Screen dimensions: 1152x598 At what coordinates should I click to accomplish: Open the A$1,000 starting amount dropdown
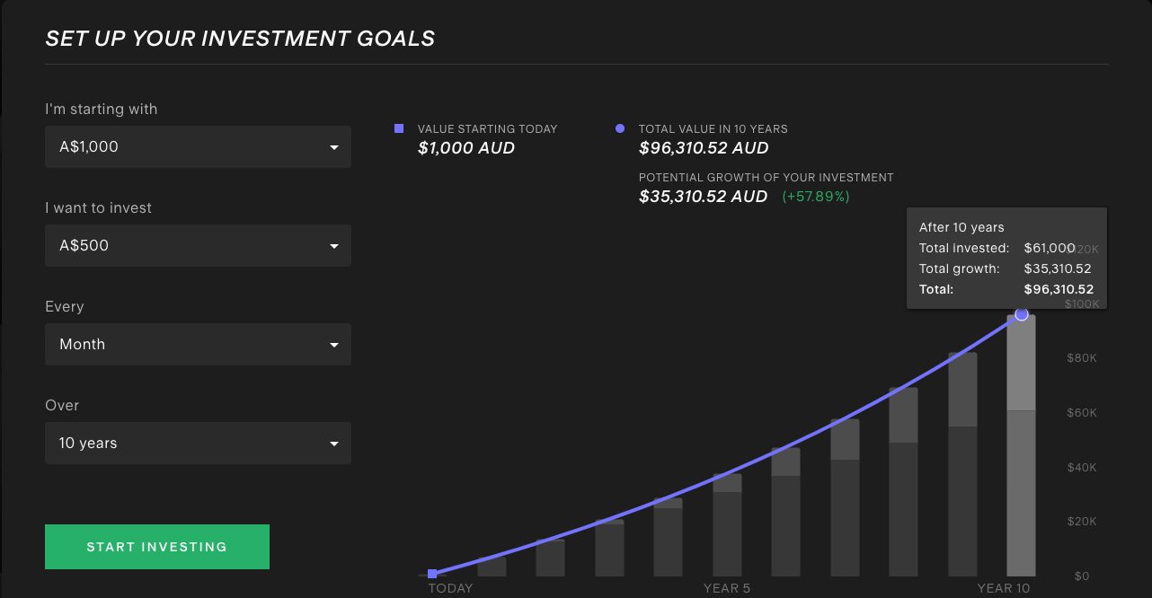[x=198, y=146]
